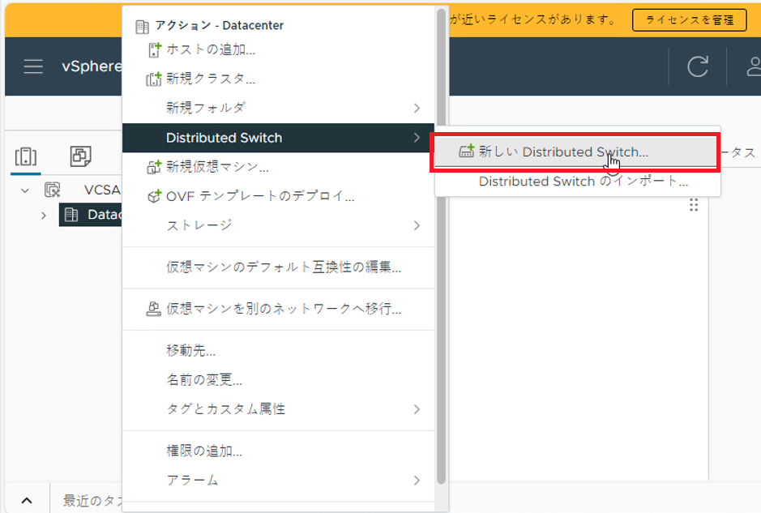Viewport: 761px width, 513px height.
Task: Choose 仮想マシンを別のネットワークへ移行... entry
Action: (278, 309)
